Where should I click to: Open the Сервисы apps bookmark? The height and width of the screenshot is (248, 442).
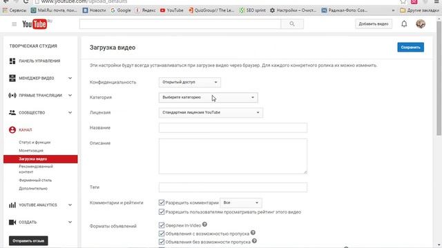point(14,10)
